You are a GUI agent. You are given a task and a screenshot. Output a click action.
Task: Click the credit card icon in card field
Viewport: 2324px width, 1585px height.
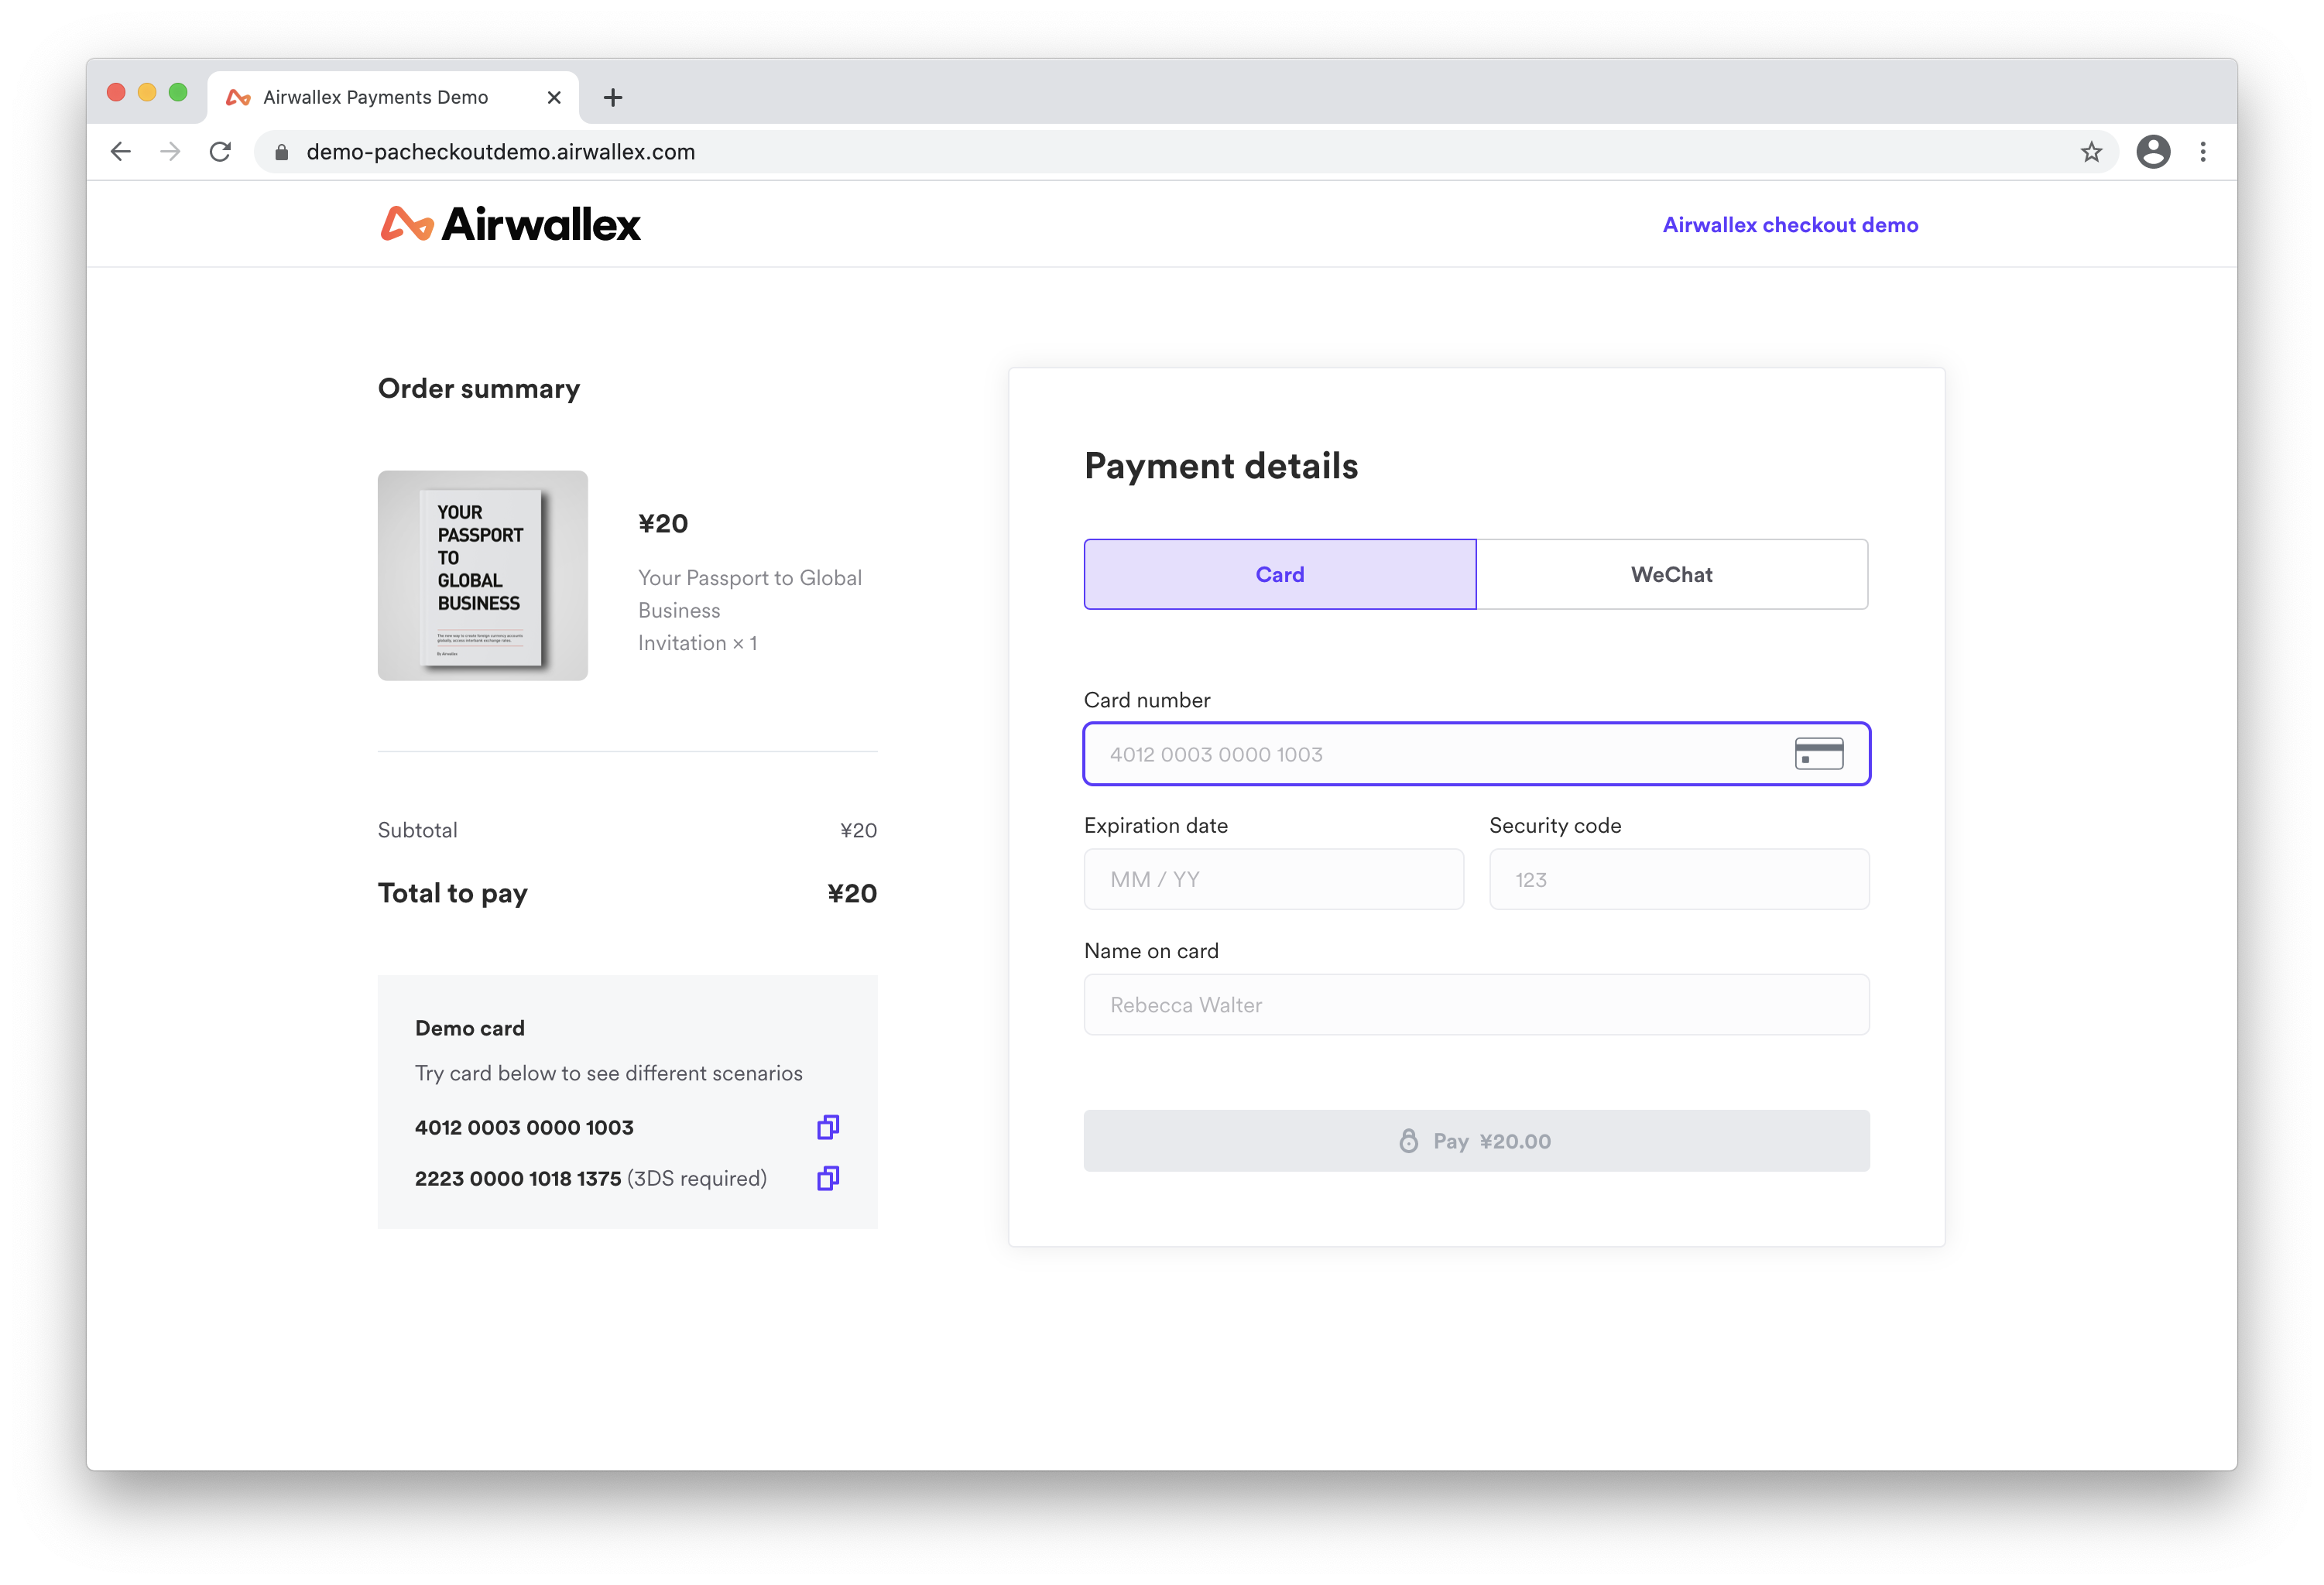(1818, 754)
